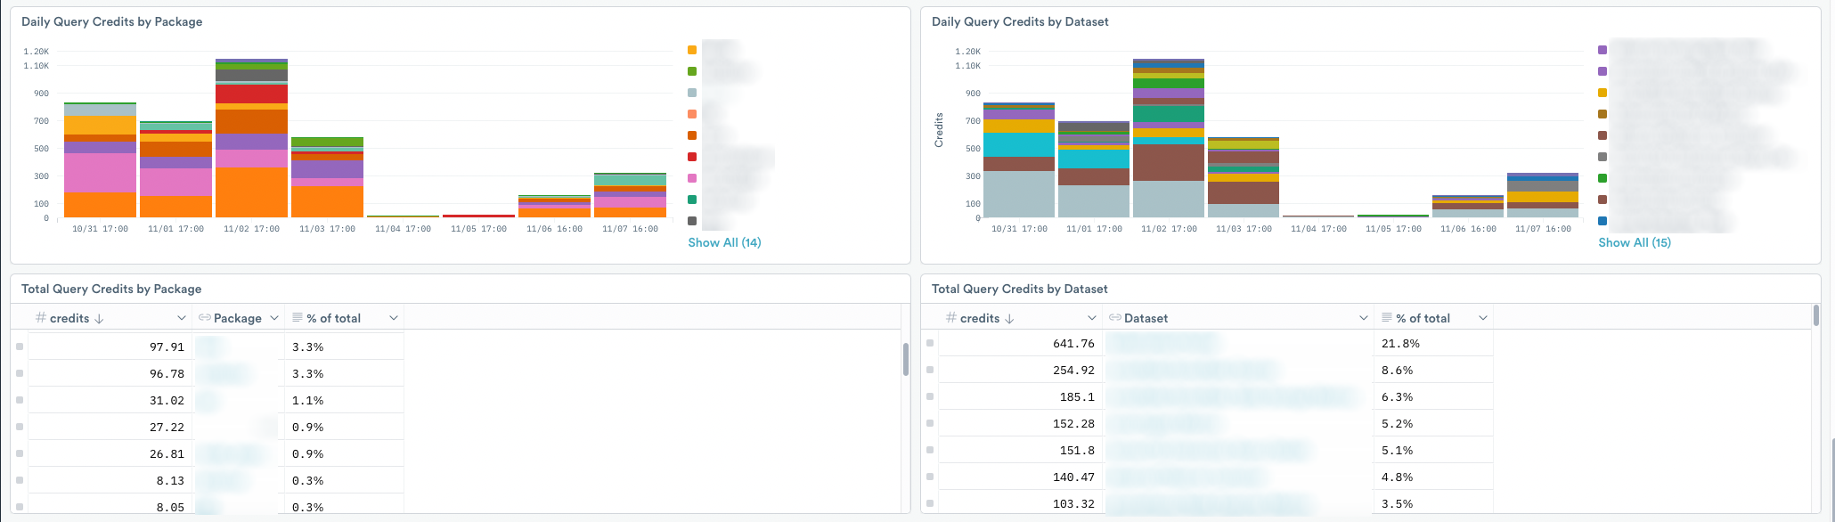Open the Package column dropdown arrow
Image resolution: width=1835 pixels, height=522 pixels.
(274, 318)
